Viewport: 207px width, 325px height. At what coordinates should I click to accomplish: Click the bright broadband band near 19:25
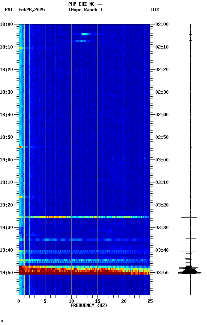point(84,217)
